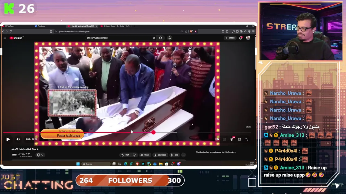Reload the page with the refresh icon

pos(11,32)
